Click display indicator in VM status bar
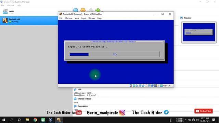Image resolution: width=219 pixels, height=123 pixels. click(x=149, y=86)
